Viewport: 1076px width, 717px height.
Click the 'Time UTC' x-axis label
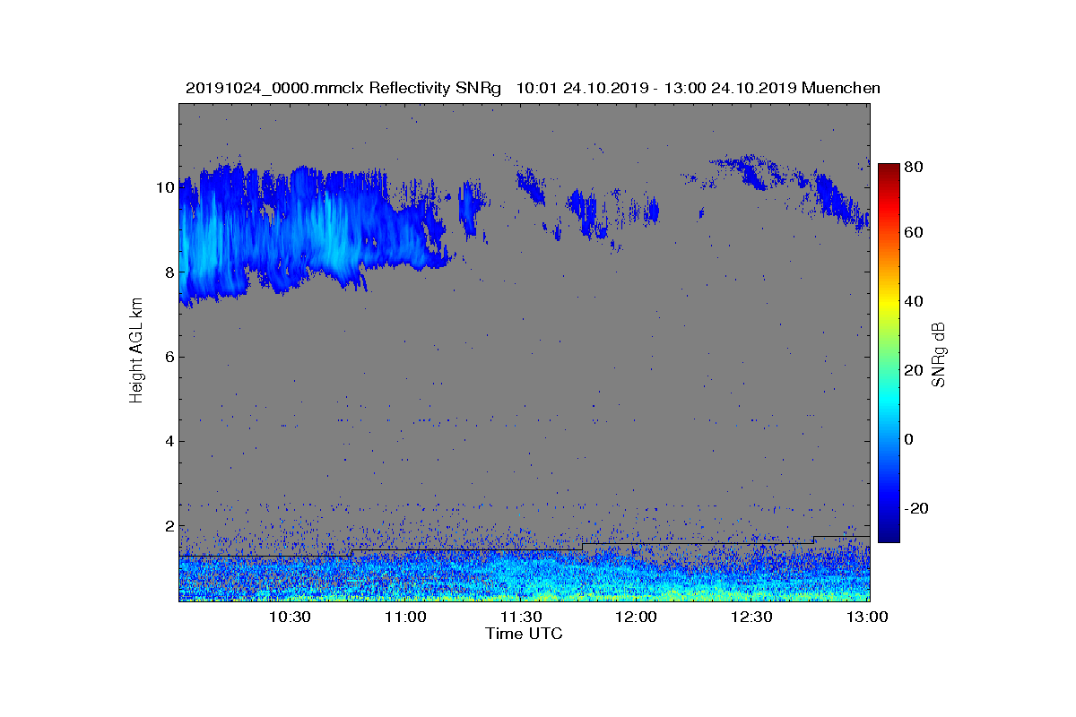tap(524, 634)
